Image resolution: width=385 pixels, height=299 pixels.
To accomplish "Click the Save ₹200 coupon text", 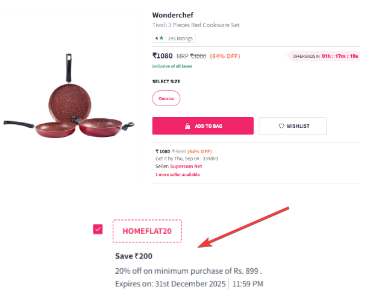I will 135,256.
